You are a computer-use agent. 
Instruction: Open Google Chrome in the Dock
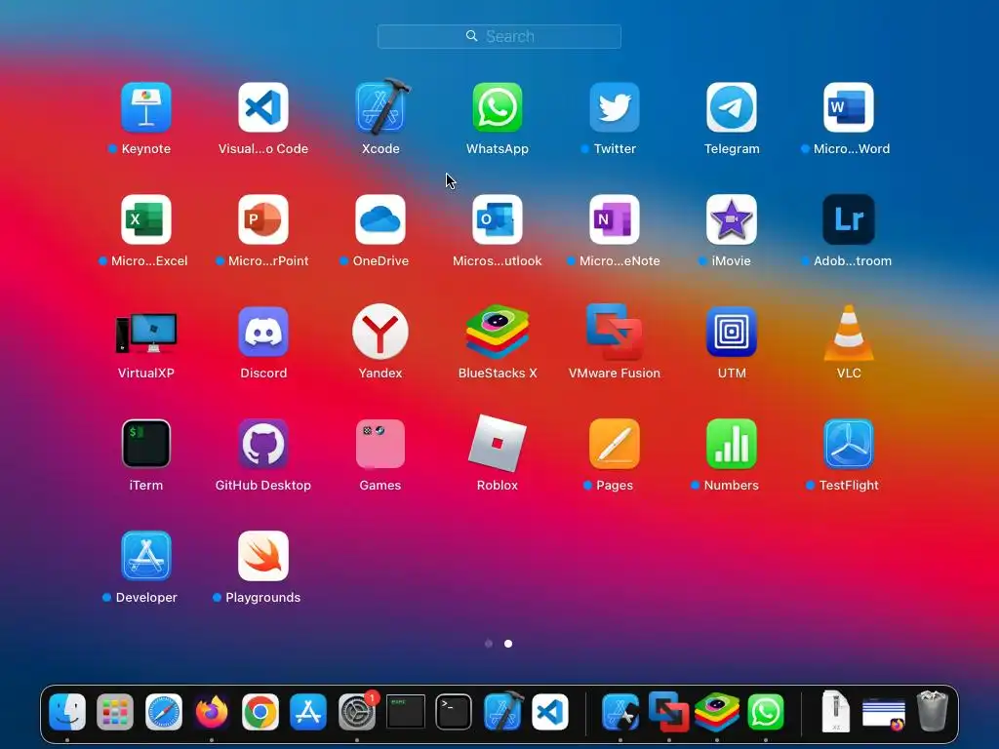[260, 712]
